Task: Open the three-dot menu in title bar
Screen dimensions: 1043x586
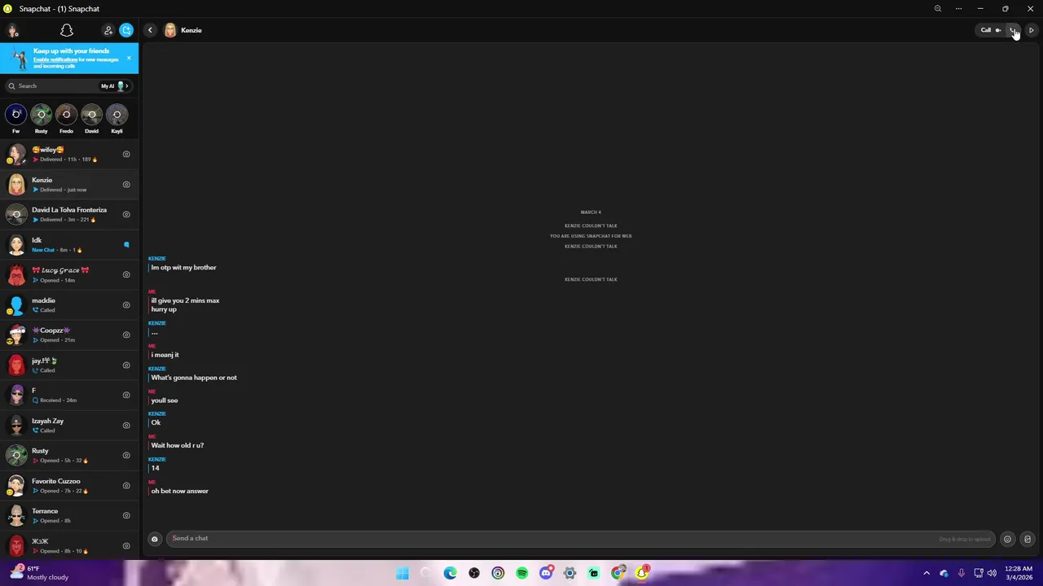Action: (x=958, y=8)
